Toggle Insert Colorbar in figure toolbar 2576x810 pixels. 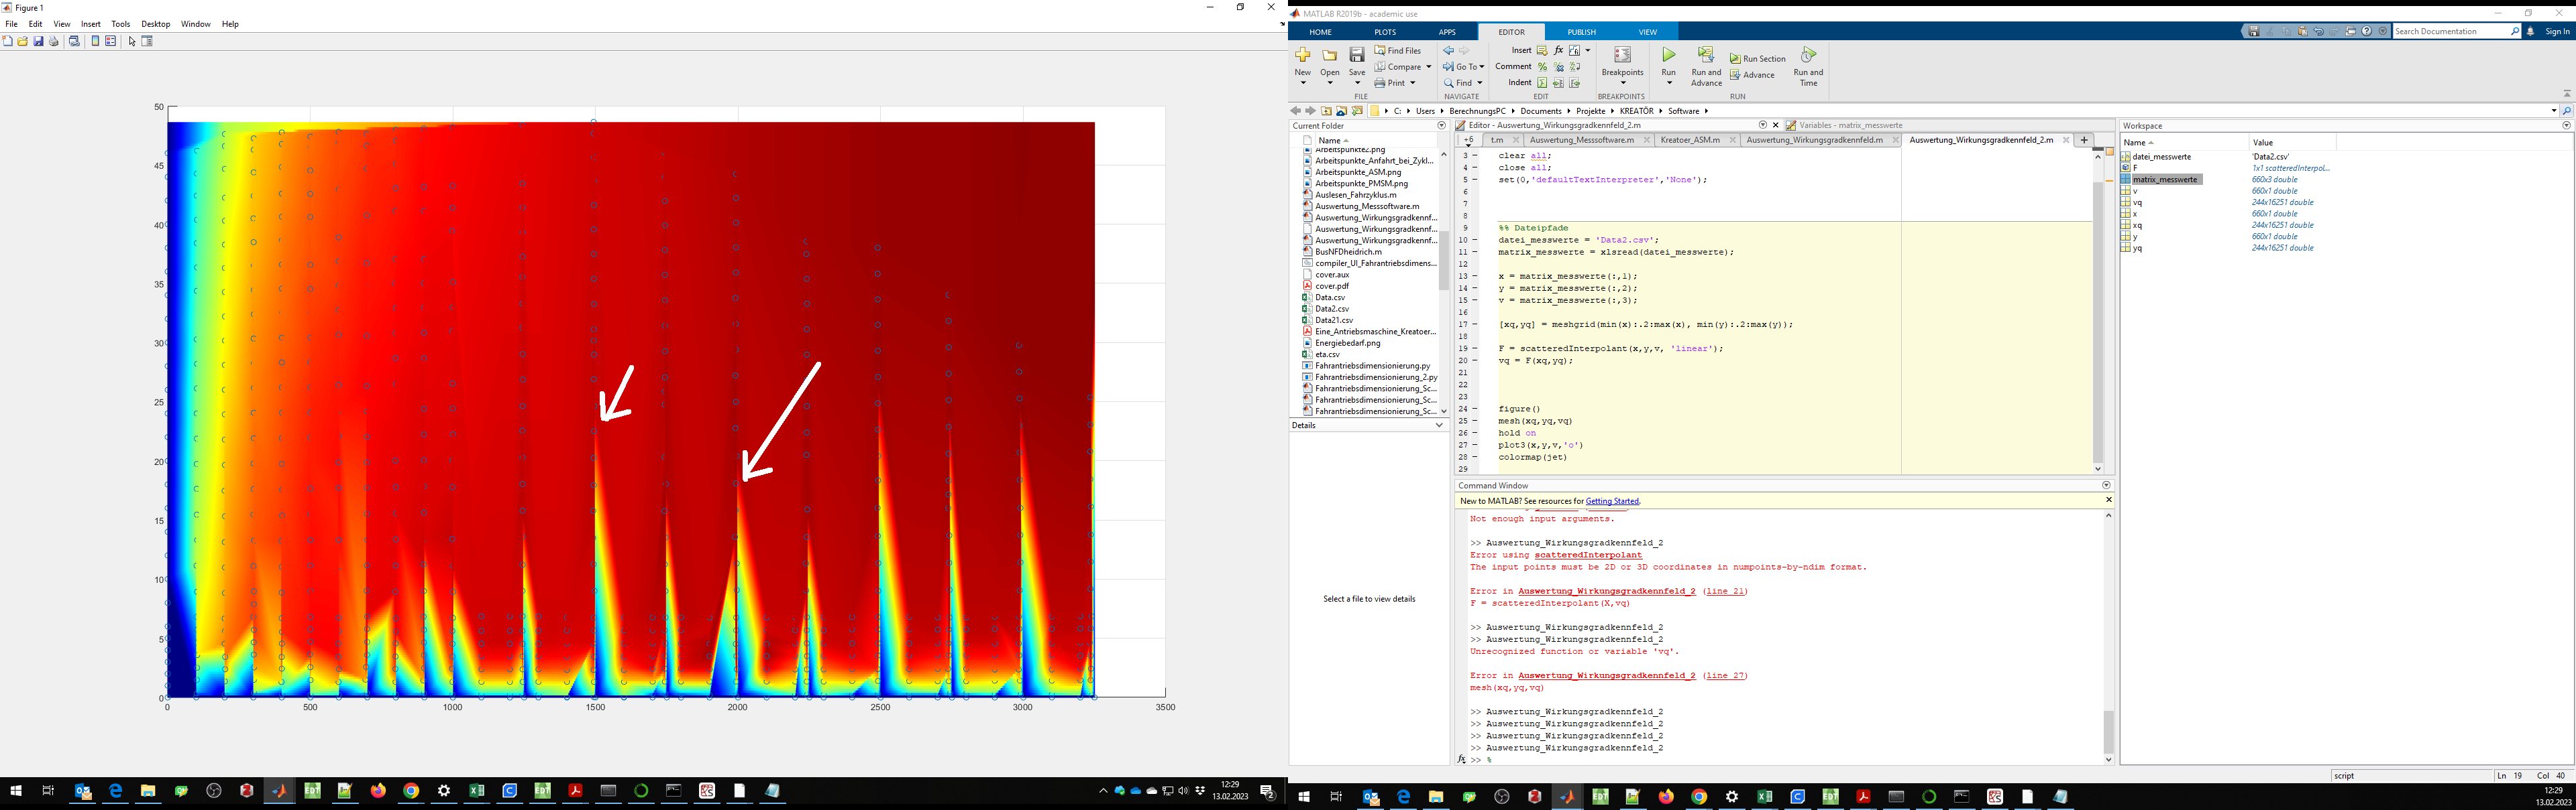click(96, 41)
